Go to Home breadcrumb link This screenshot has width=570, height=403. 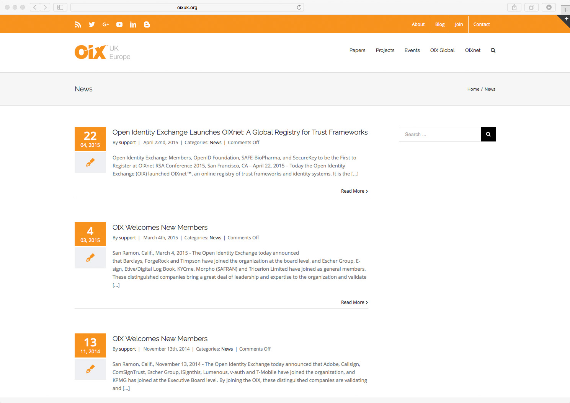pyautogui.click(x=473, y=89)
